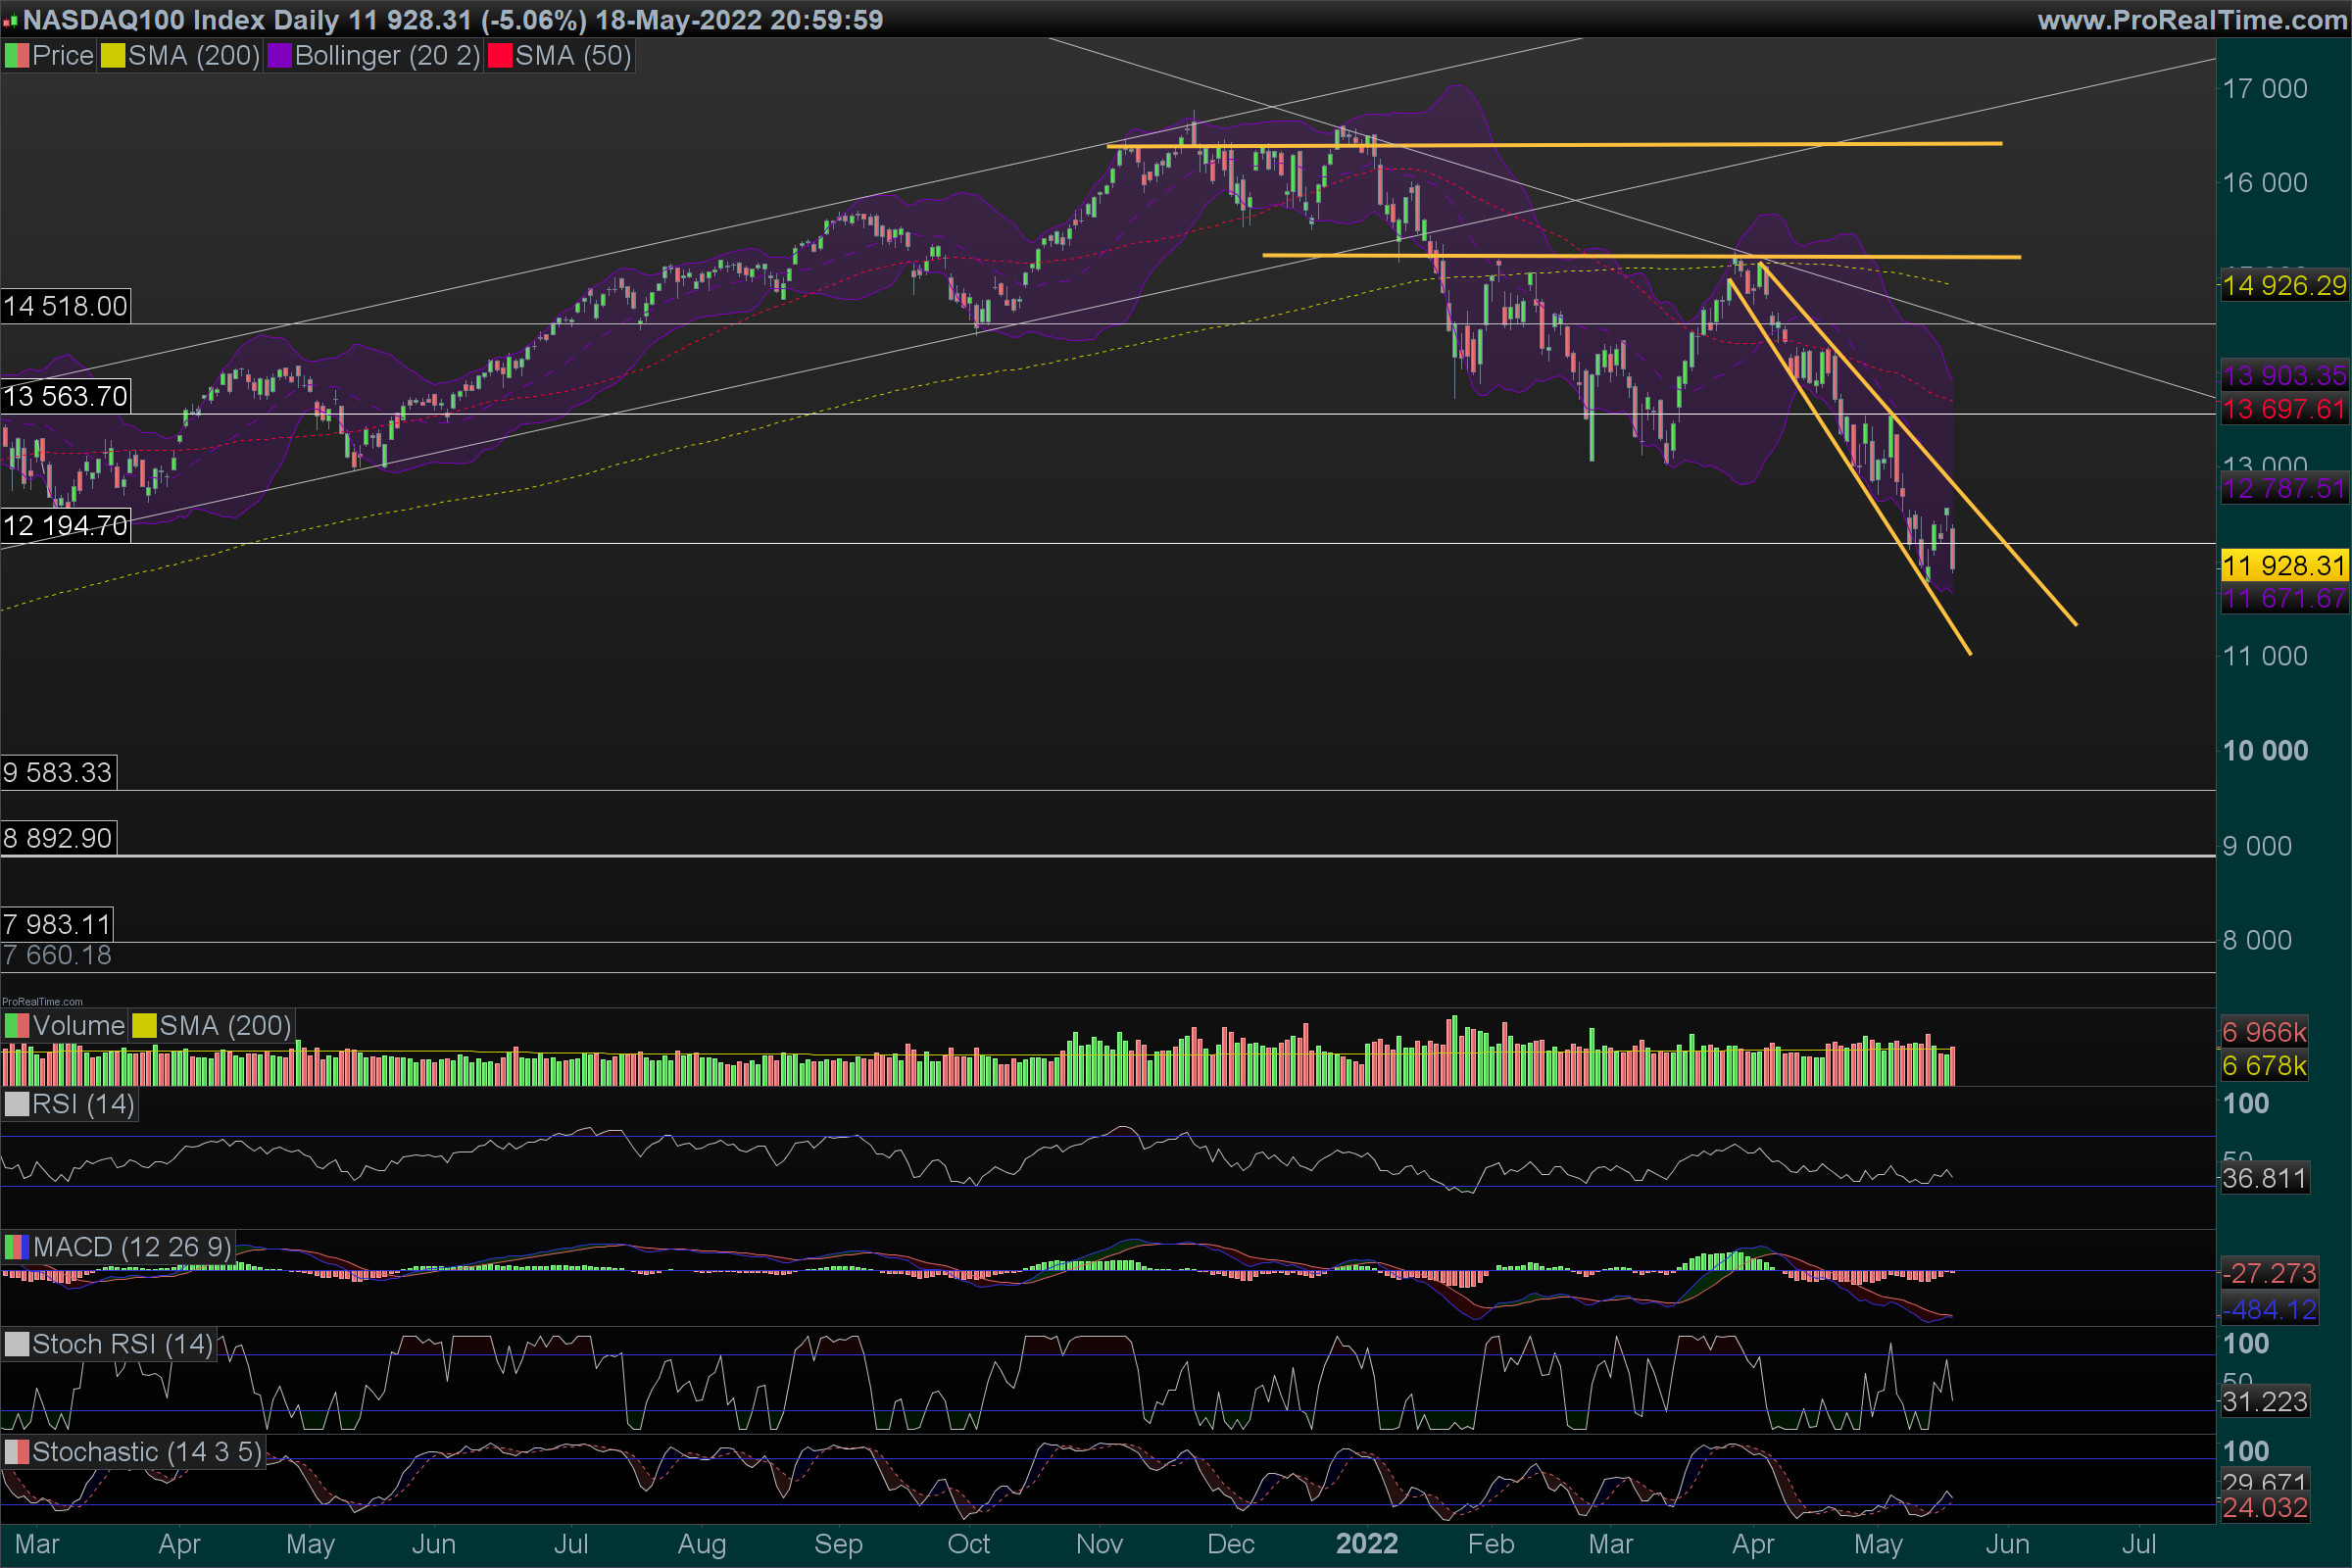This screenshot has height=1568, width=2352.
Task: Click the Stochastic (14 3 5) label icon
Action: point(17,1452)
